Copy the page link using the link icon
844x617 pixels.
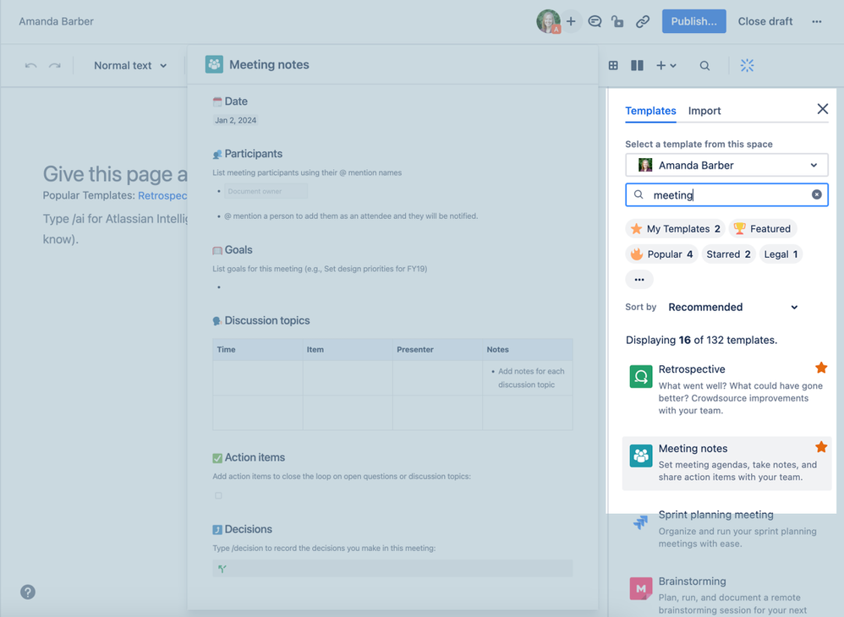coord(642,21)
